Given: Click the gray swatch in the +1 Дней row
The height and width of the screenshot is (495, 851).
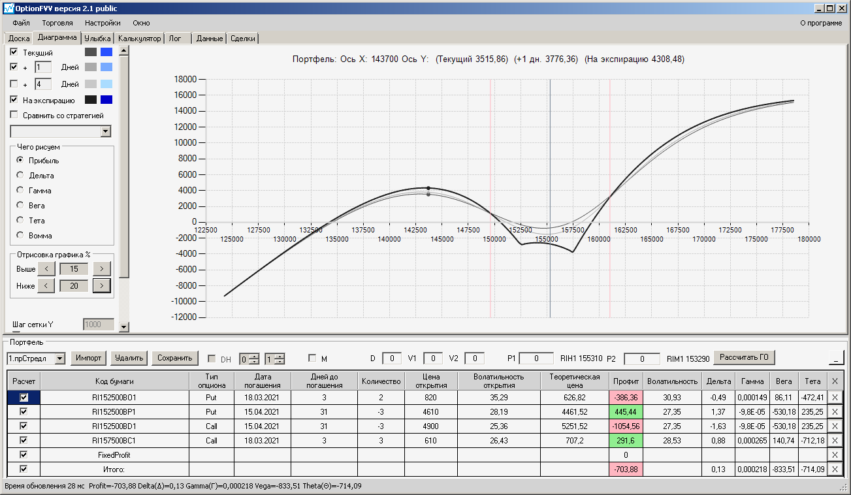Looking at the screenshot, I should click(x=91, y=67).
